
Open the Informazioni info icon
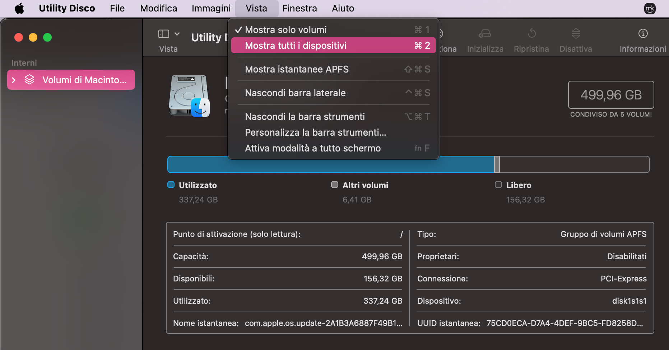(643, 34)
